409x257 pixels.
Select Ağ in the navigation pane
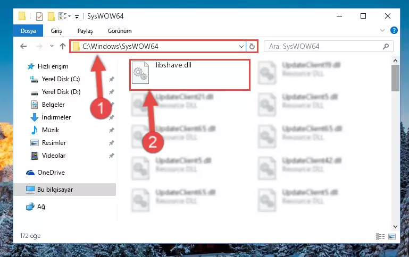(41, 207)
